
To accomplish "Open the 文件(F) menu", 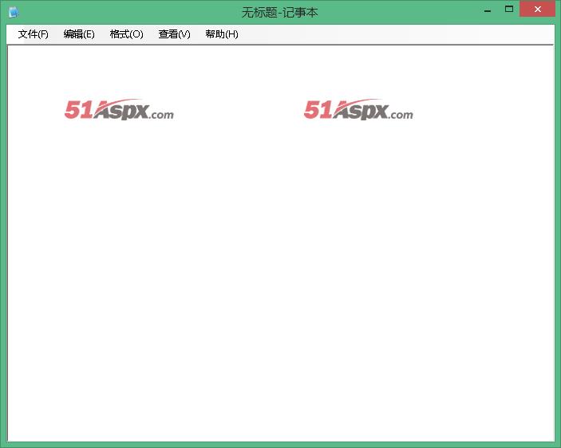I will (33, 34).
